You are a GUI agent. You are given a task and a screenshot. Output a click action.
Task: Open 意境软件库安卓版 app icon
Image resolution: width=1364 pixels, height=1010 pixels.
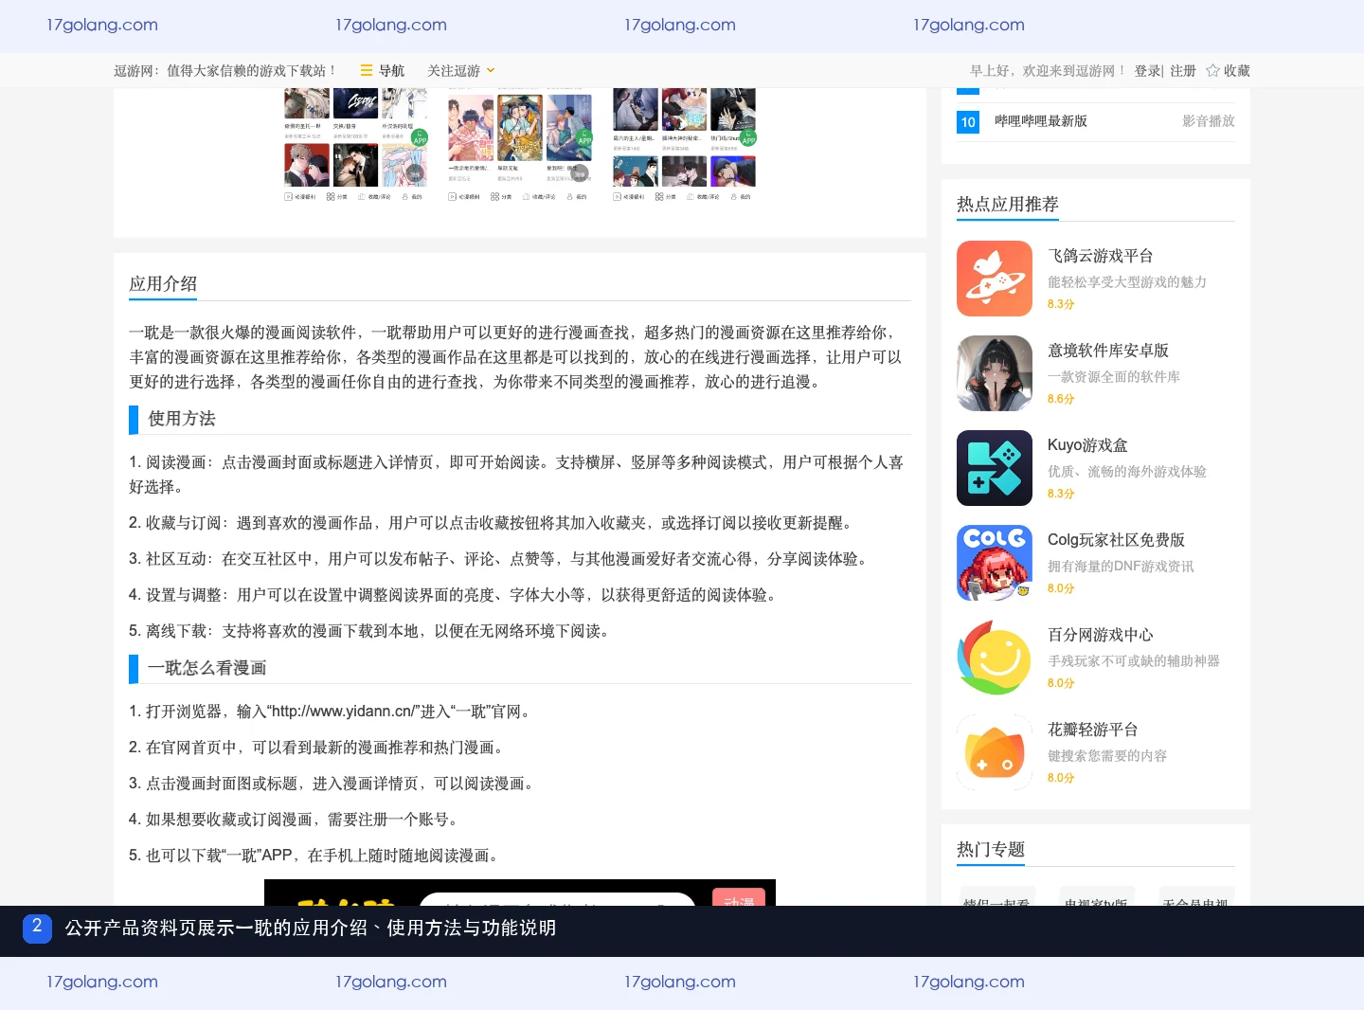(x=995, y=373)
